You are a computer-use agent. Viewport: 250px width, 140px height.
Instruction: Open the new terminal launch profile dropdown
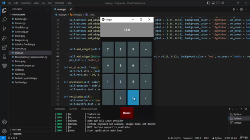232,109
